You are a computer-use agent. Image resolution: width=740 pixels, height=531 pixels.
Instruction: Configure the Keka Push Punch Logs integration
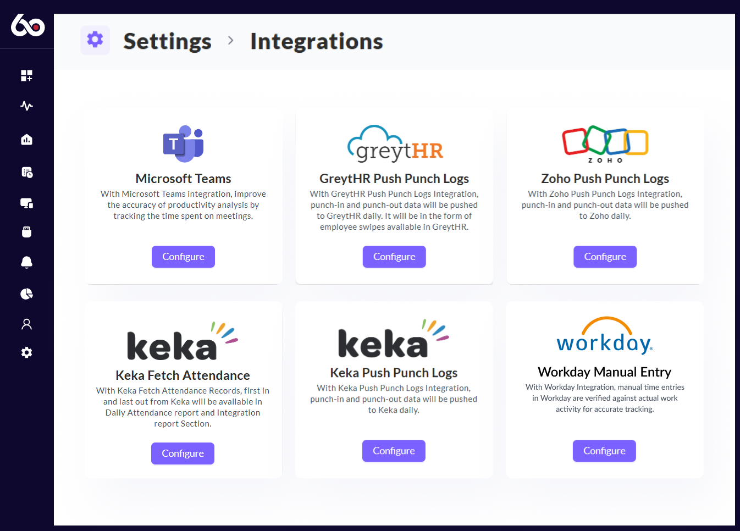click(x=394, y=451)
